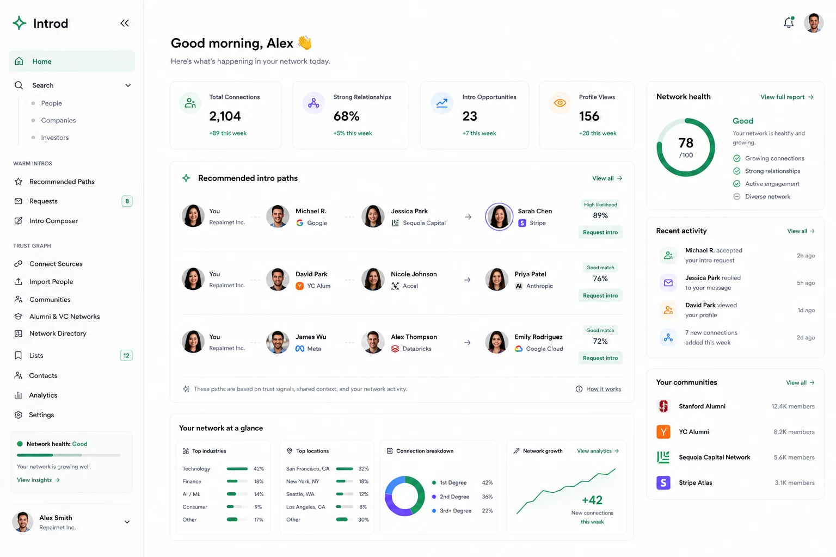Click the Home icon in sidebar
The width and height of the screenshot is (836, 557).
coord(19,61)
